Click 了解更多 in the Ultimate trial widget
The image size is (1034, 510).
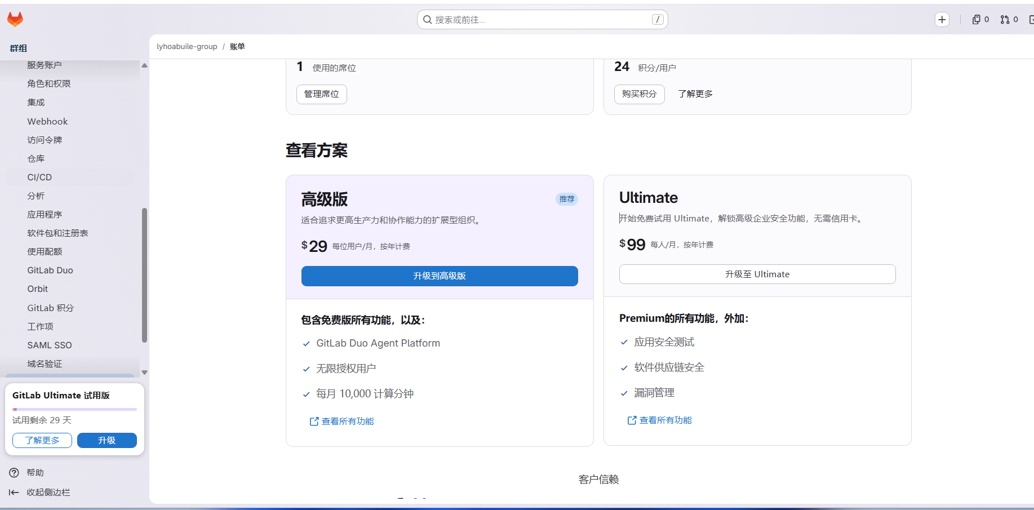42,441
